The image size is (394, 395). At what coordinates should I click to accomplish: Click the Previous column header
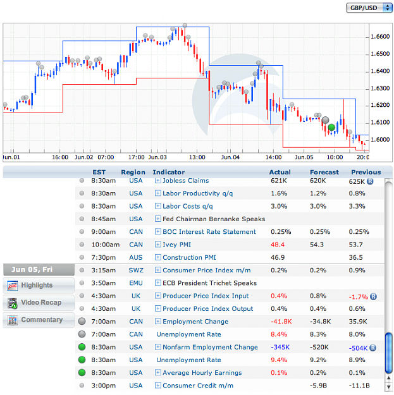point(366,173)
